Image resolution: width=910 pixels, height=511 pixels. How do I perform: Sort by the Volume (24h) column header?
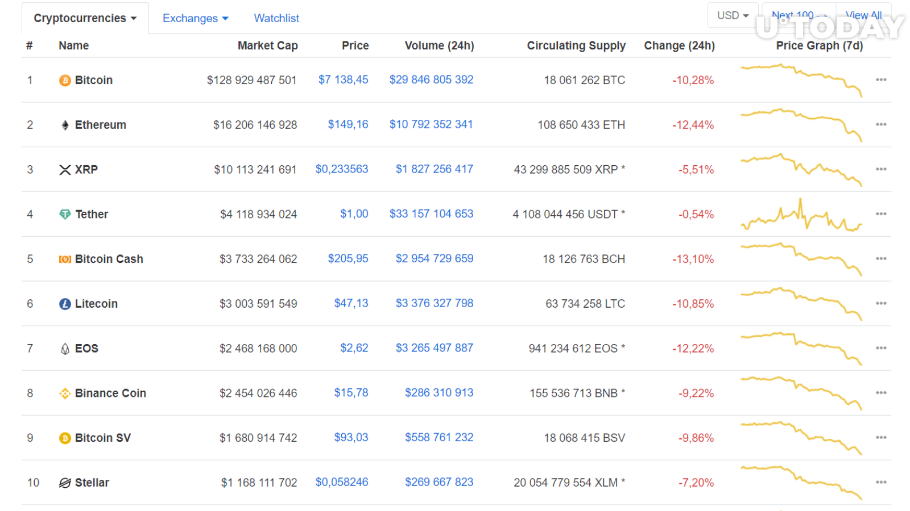tap(439, 45)
